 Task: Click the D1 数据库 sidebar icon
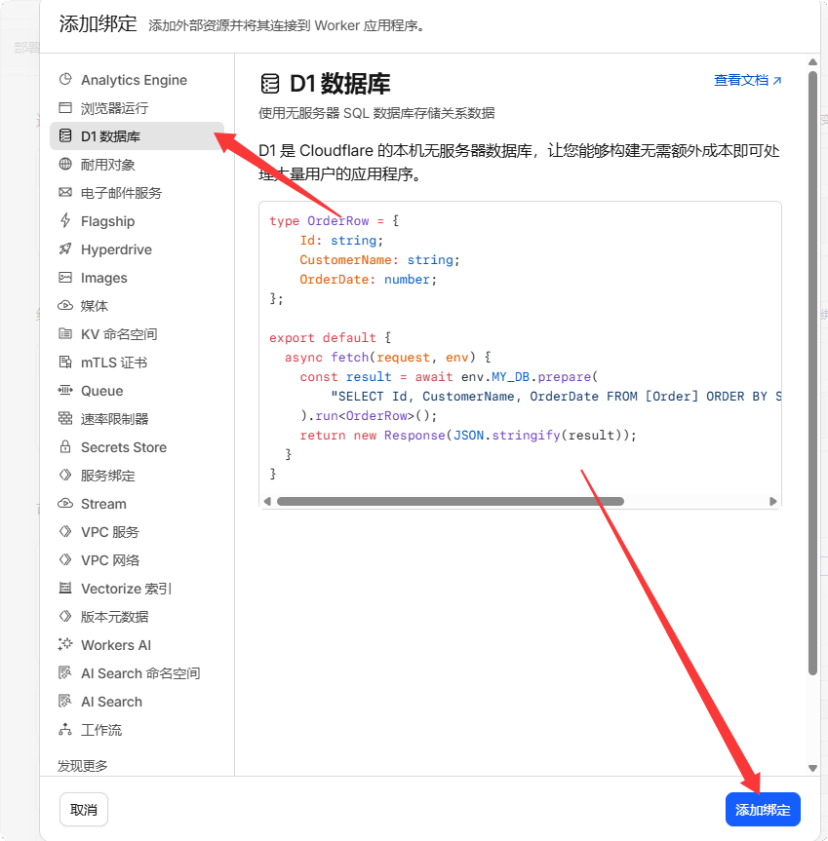[x=65, y=135]
